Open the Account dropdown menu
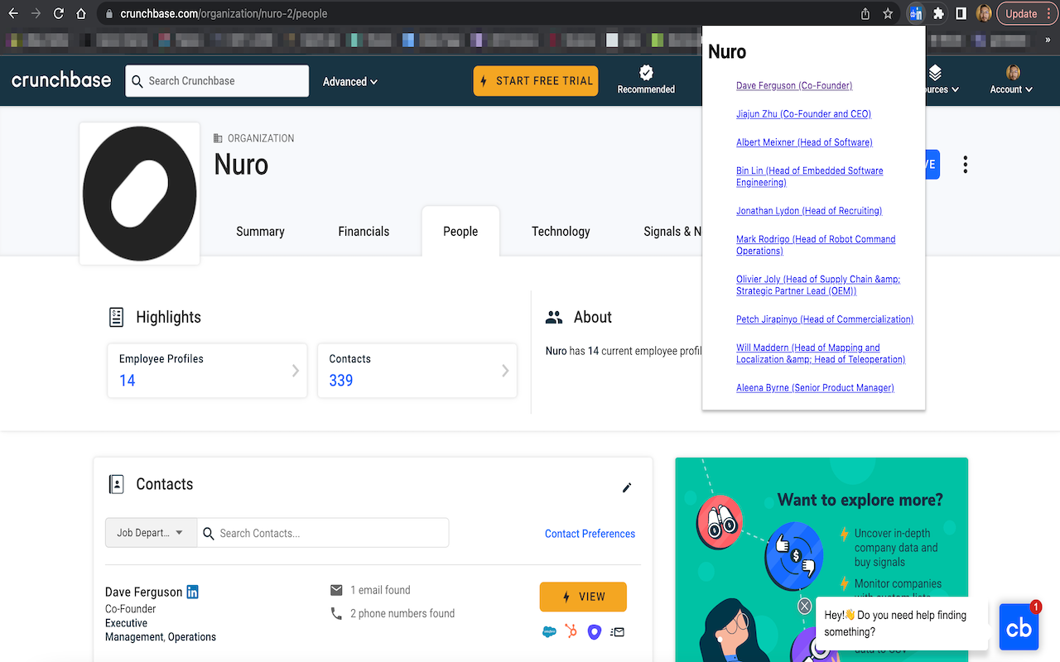 [x=1010, y=84]
